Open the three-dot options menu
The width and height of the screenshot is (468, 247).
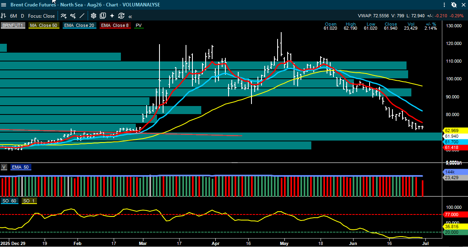[444, 5]
